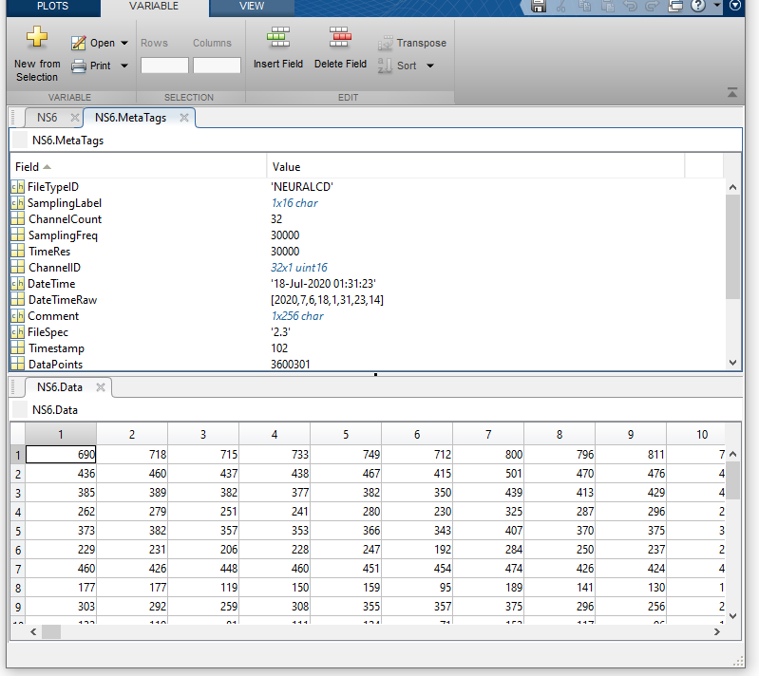759x676 pixels.
Task: Click the Print printer icon
Action: pyautogui.click(x=79, y=66)
